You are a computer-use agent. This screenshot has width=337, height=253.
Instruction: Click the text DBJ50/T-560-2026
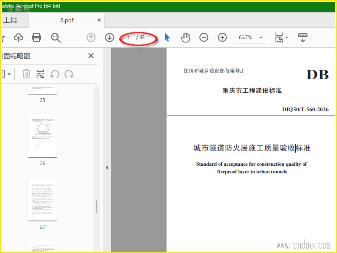pos(305,110)
